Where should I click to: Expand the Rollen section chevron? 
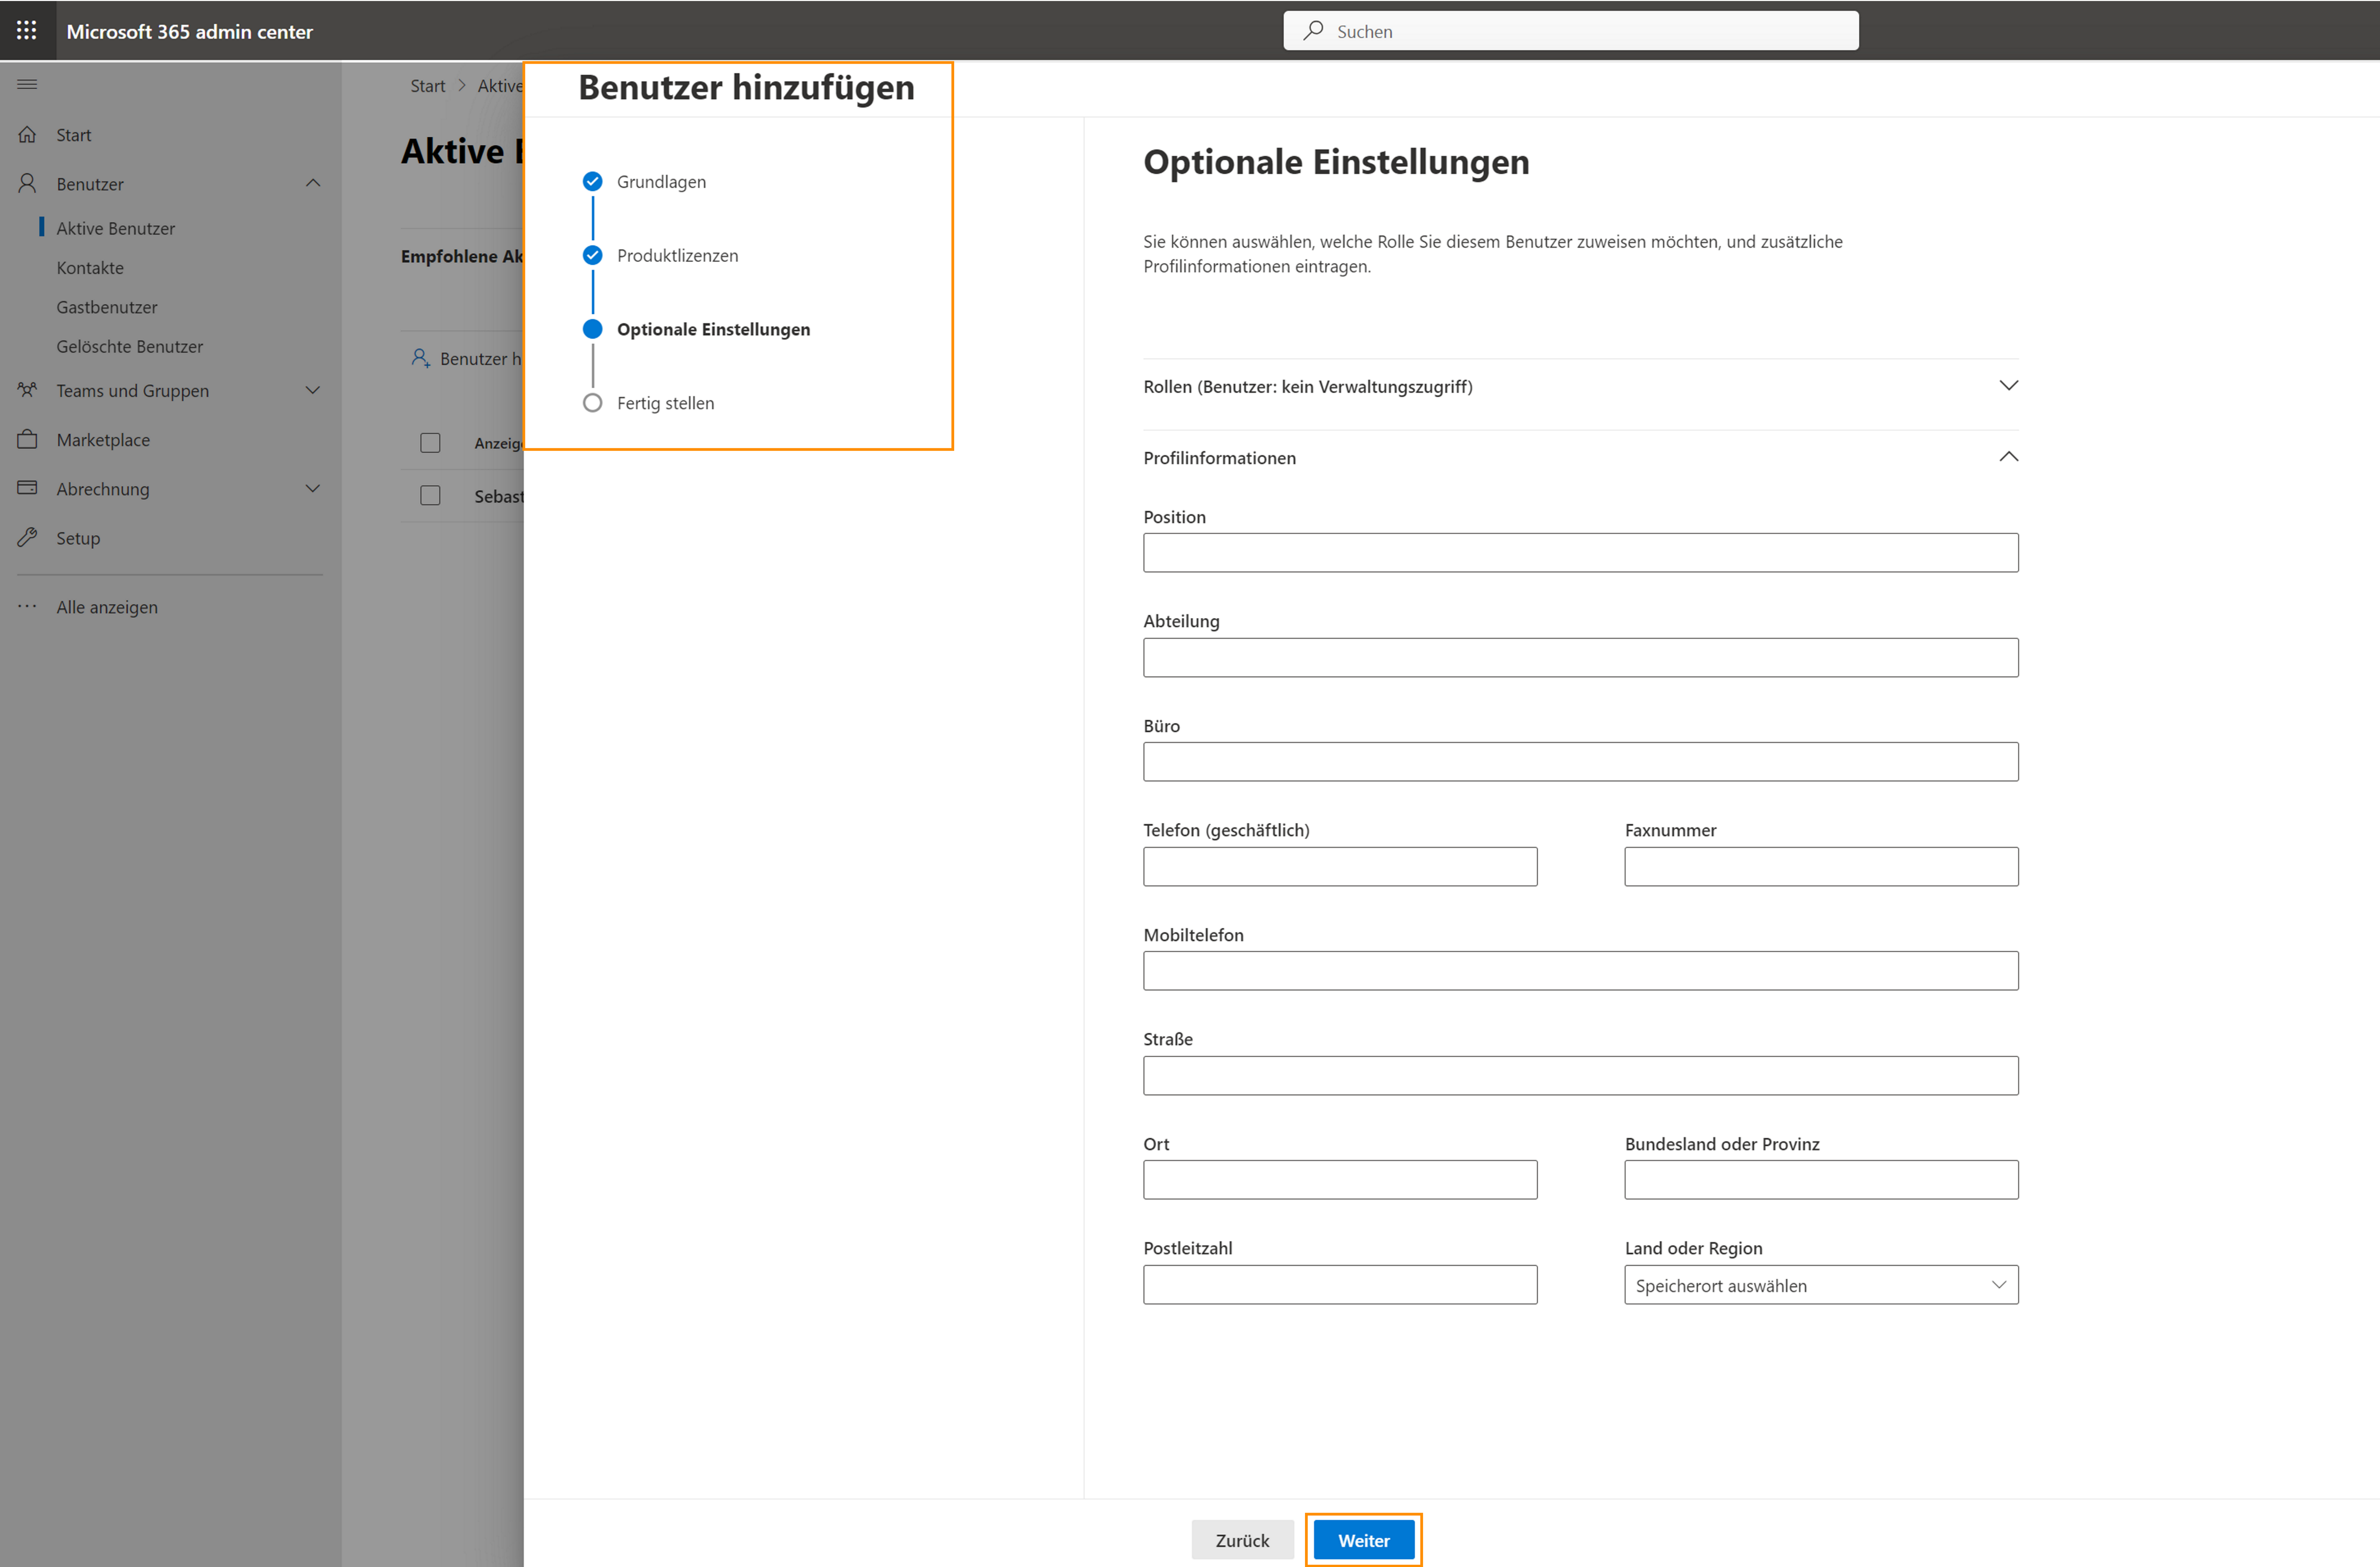point(2008,386)
